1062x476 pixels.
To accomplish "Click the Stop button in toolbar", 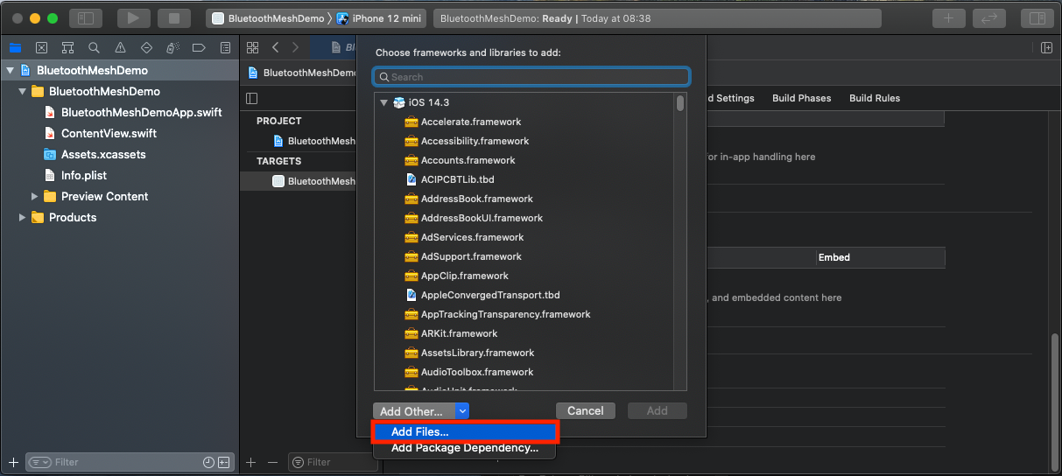I will 173,18.
